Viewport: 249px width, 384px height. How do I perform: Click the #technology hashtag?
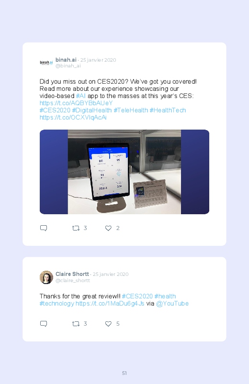[57, 304]
